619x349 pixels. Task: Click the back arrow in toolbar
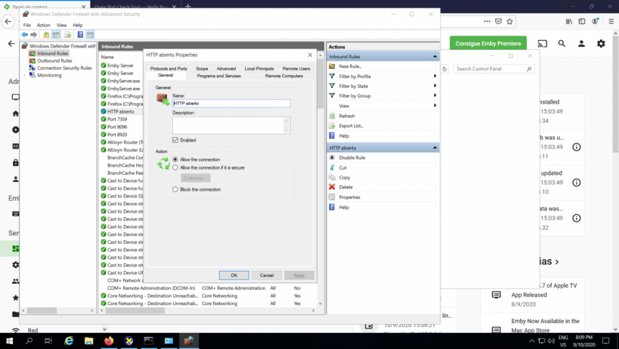[x=25, y=35]
